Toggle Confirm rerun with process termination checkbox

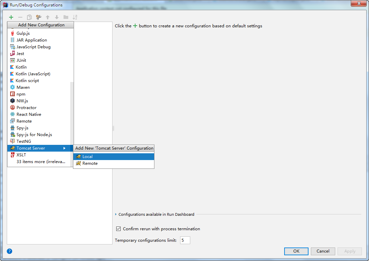[x=118, y=229]
